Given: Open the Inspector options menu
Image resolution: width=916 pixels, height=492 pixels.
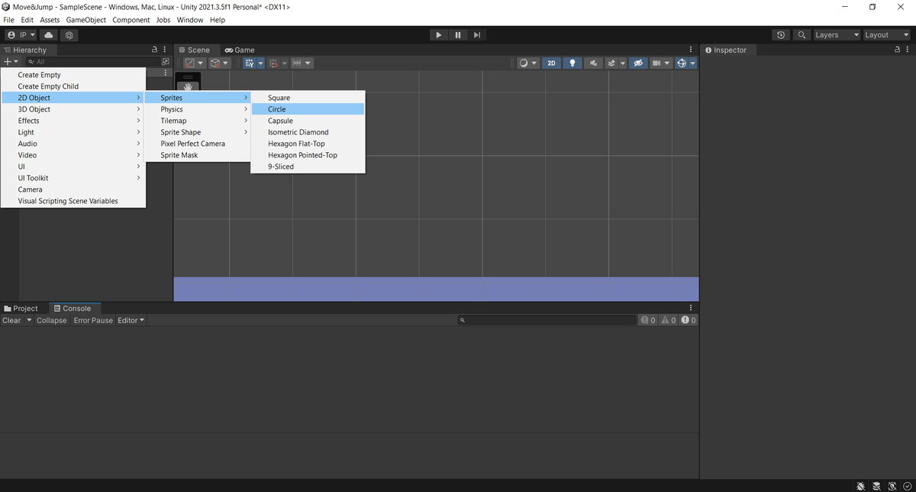Looking at the screenshot, I should [x=908, y=50].
